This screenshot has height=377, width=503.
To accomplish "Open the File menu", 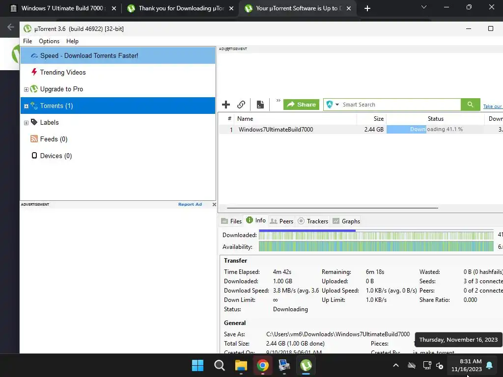I will 28,41.
